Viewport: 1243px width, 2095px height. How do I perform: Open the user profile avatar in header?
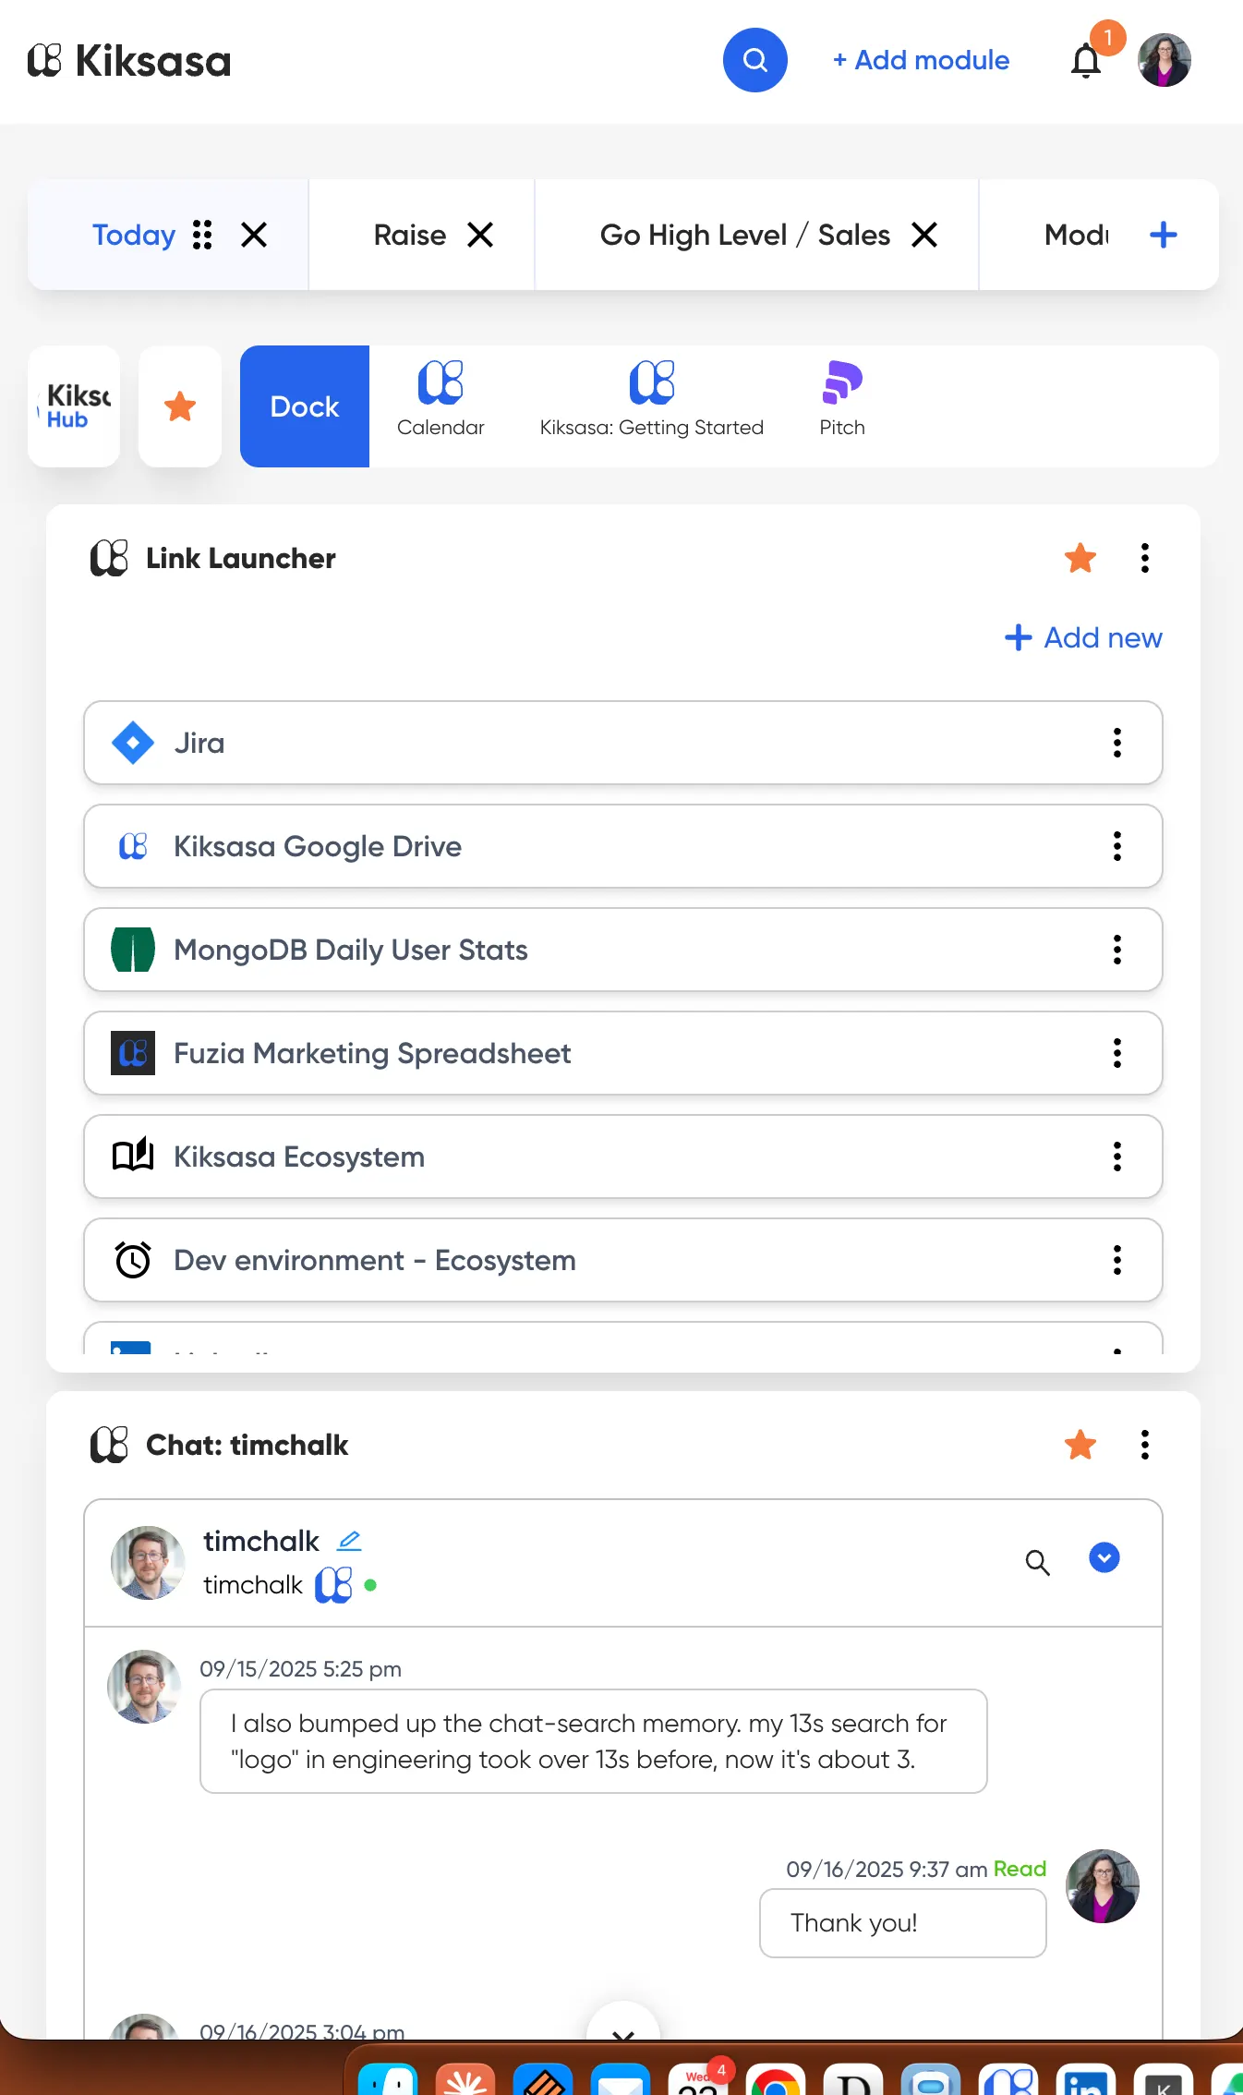tap(1164, 60)
